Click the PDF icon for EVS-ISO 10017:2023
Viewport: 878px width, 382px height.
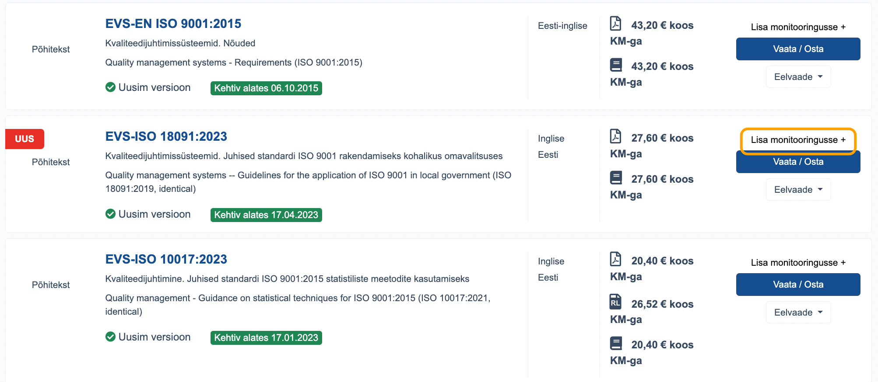[615, 259]
